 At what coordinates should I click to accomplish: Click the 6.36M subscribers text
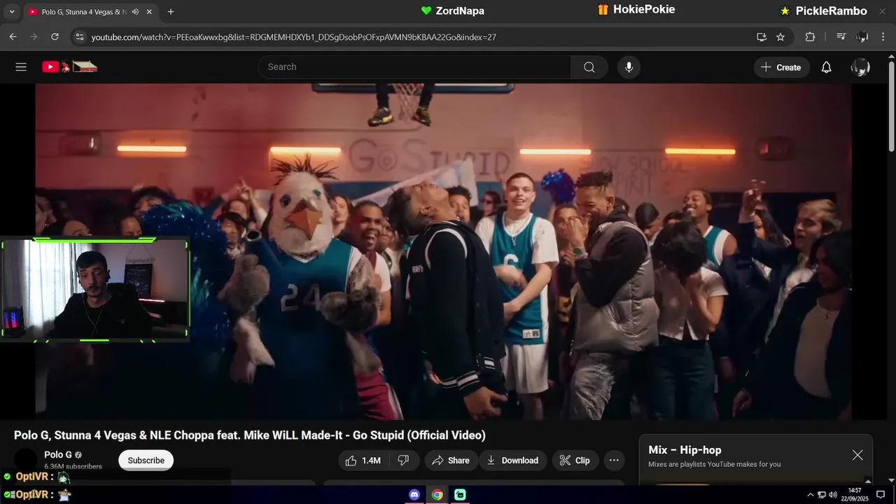(73, 466)
